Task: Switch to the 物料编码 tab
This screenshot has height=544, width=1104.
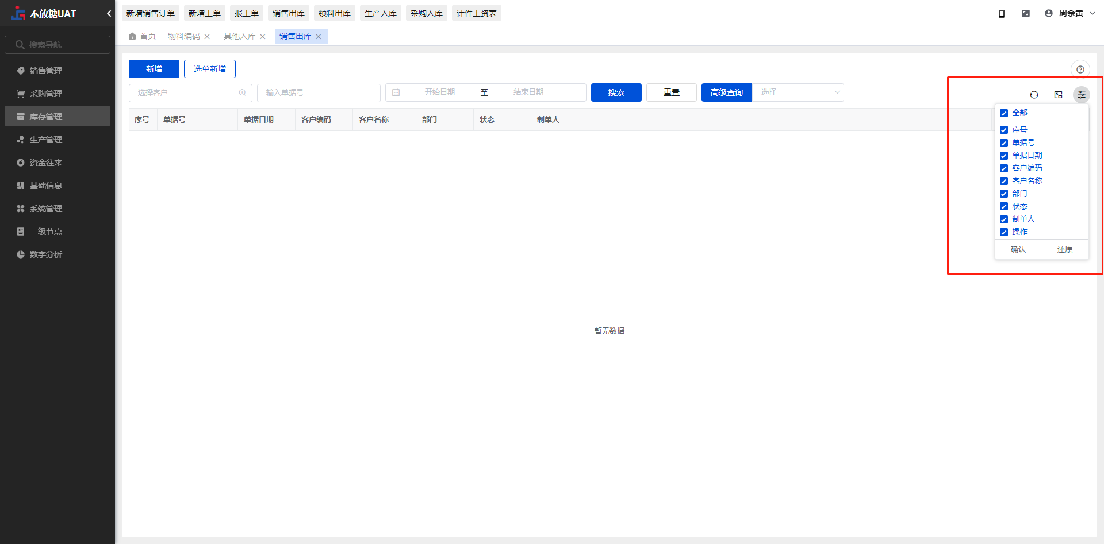Action: click(x=184, y=36)
